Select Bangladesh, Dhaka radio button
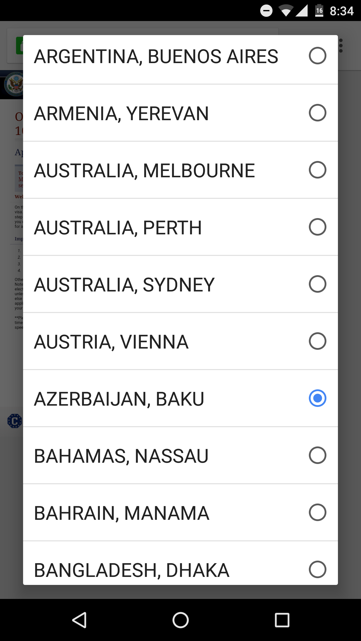 [x=317, y=569]
